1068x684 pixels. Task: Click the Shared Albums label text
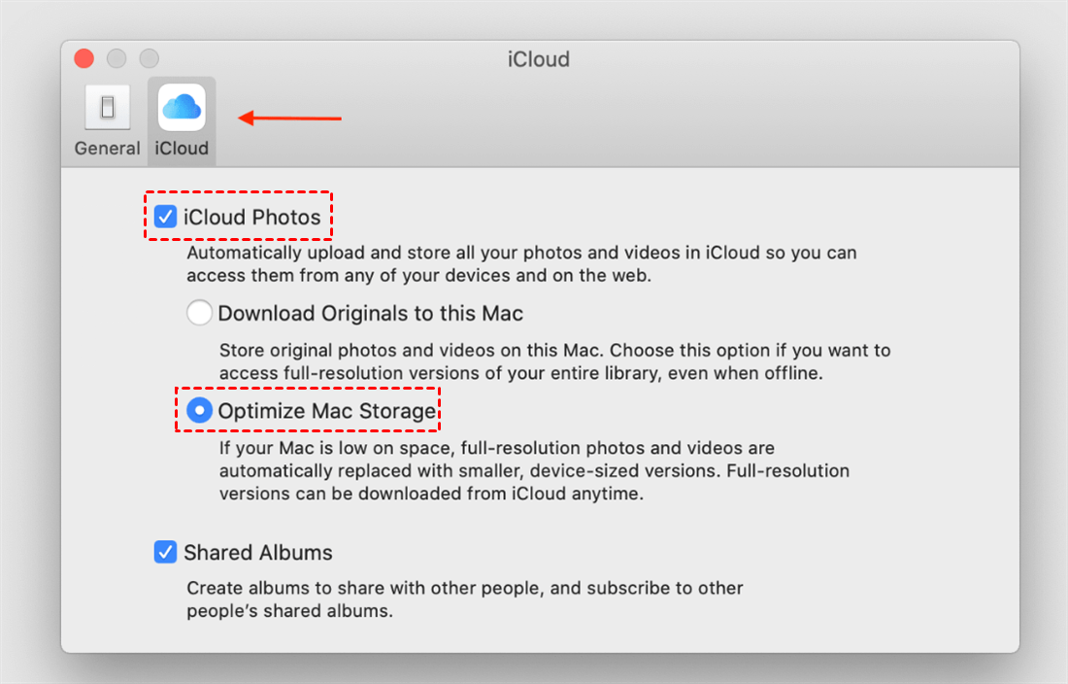click(x=257, y=552)
